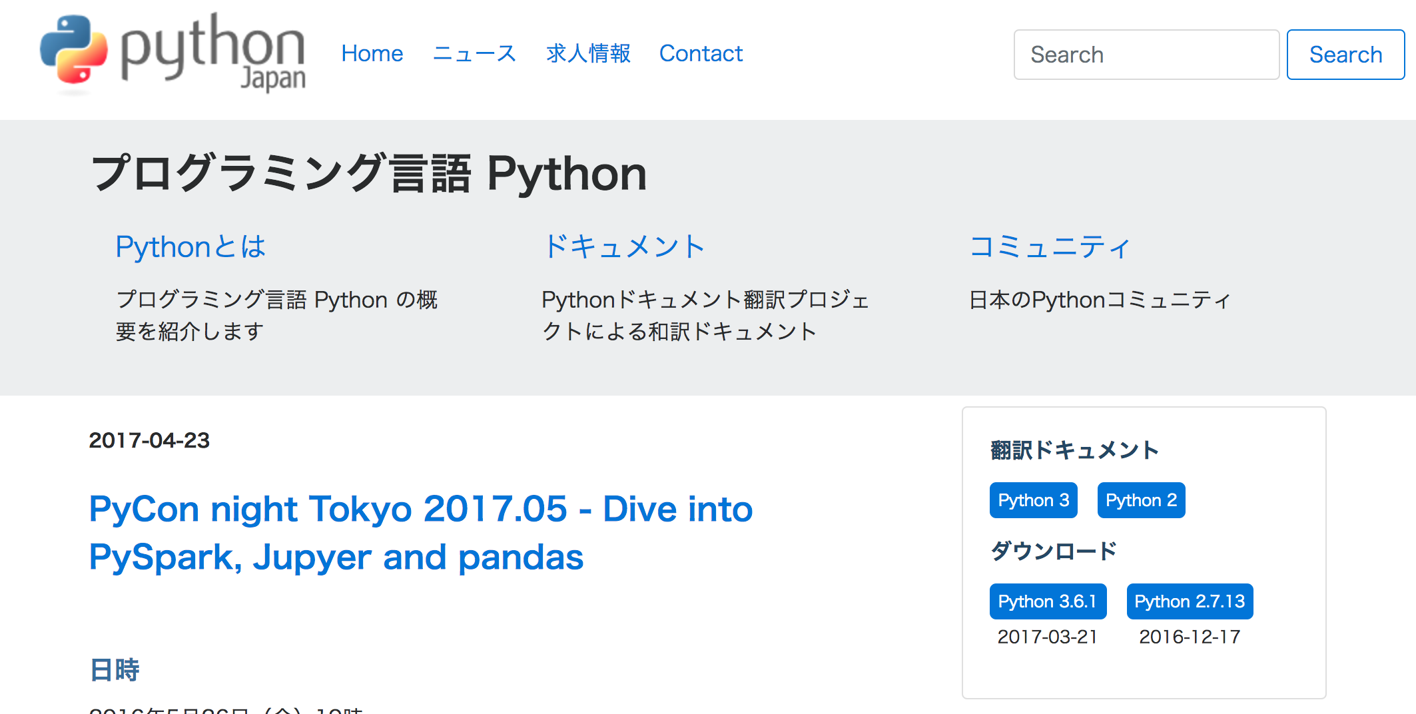Click the 日時 section heading
Viewport: 1416px width, 714px height.
pos(114,669)
